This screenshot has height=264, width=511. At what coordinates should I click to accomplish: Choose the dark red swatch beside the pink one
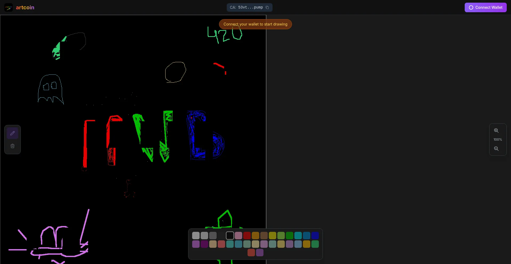pyautogui.click(x=247, y=236)
